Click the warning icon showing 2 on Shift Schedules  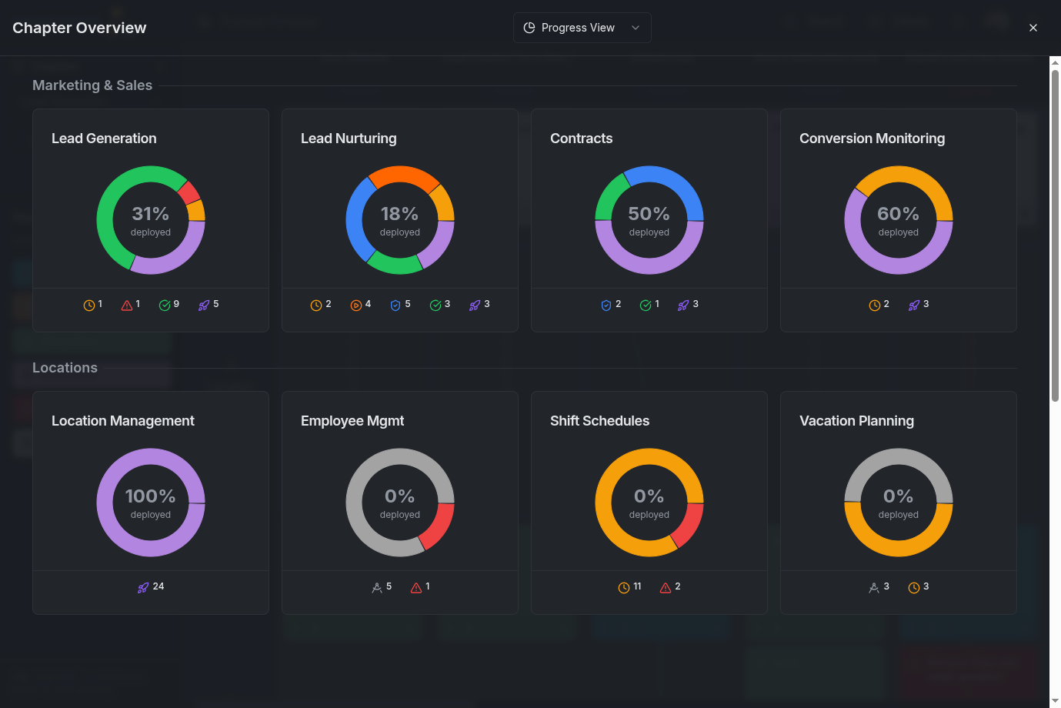click(665, 586)
